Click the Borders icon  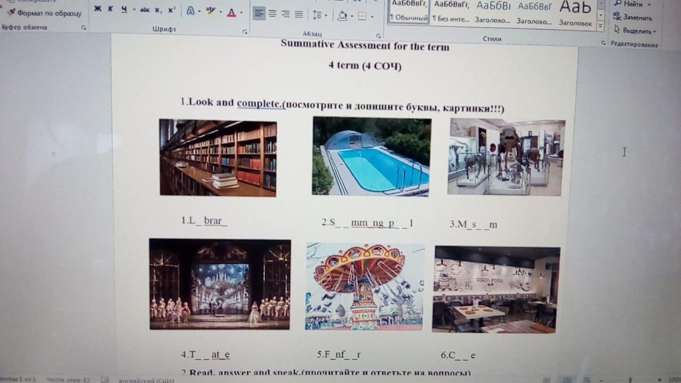pyautogui.click(x=362, y=16)
